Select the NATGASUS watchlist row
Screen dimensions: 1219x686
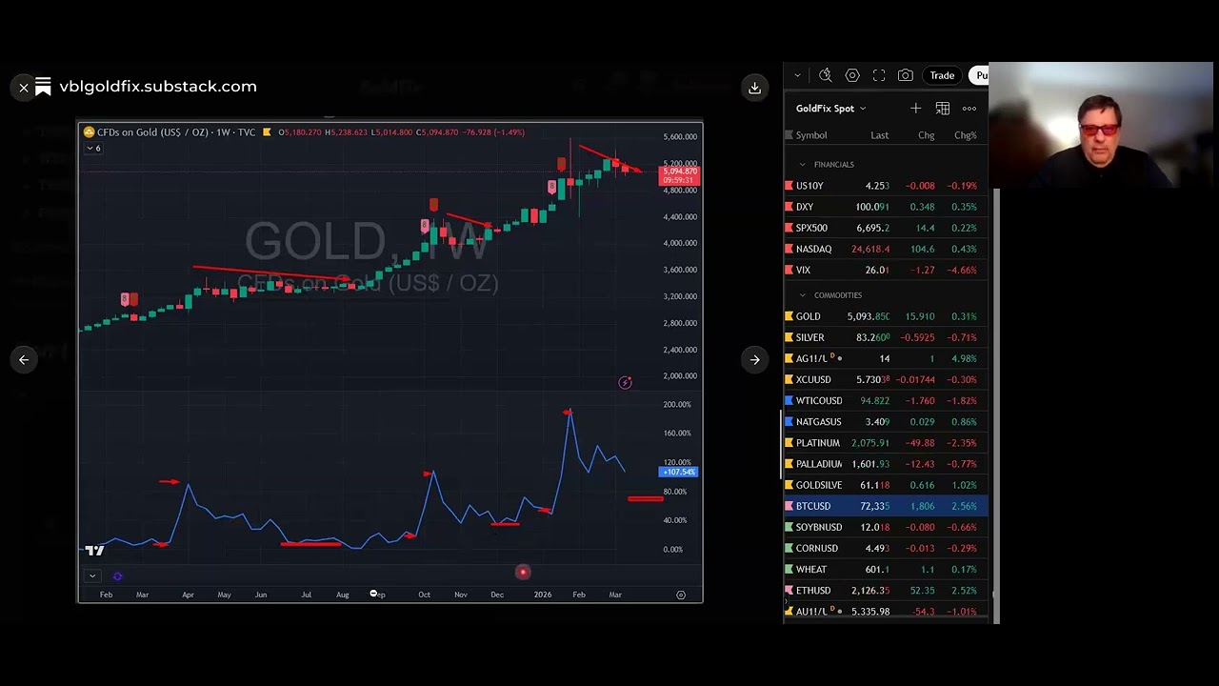[x=886, y=421]
